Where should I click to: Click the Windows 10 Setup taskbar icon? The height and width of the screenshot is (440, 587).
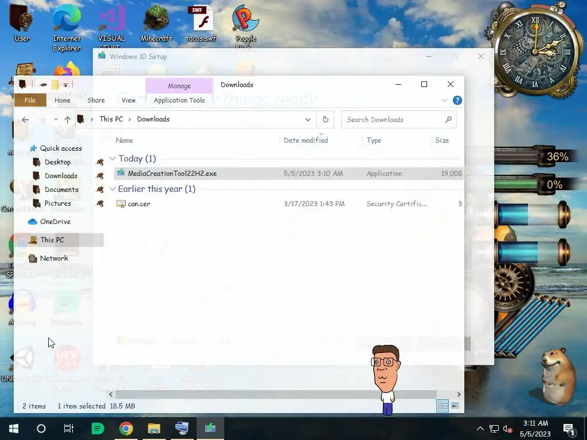pos(210,429)
